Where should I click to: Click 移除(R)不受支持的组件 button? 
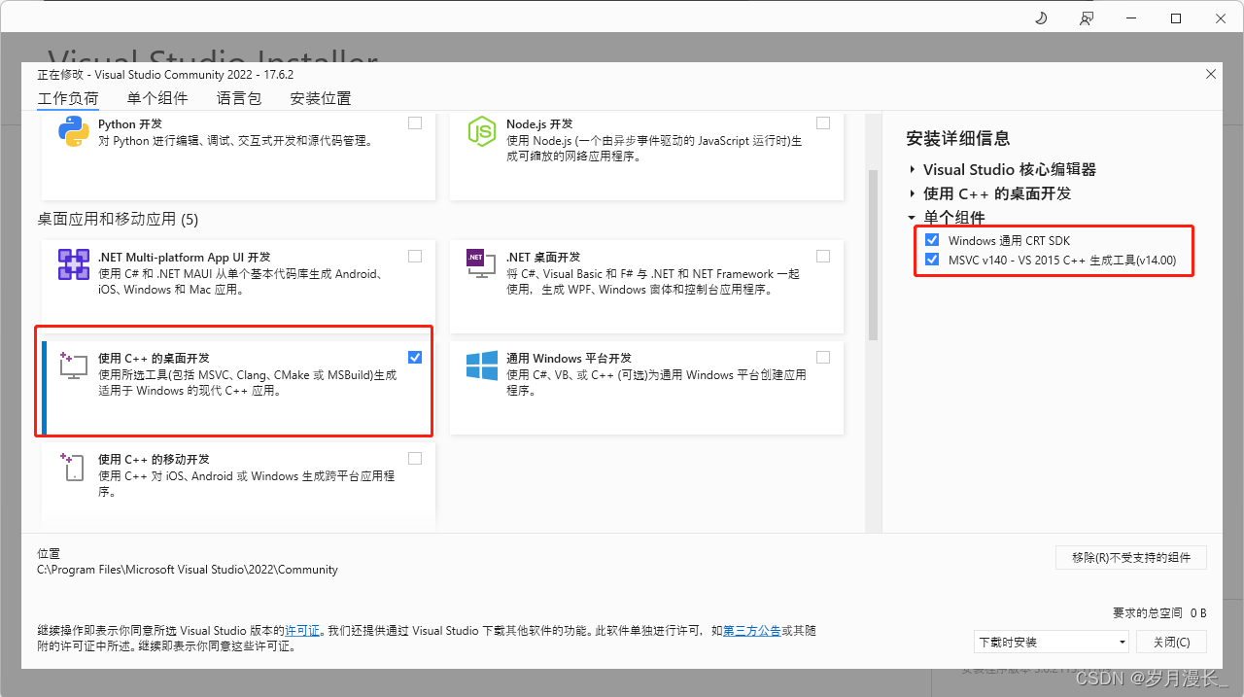(1130, 557)
